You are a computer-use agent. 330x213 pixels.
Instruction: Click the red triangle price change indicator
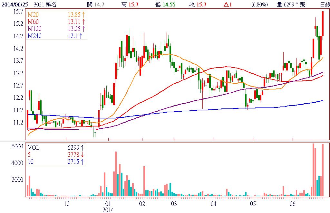coord(227,5)
